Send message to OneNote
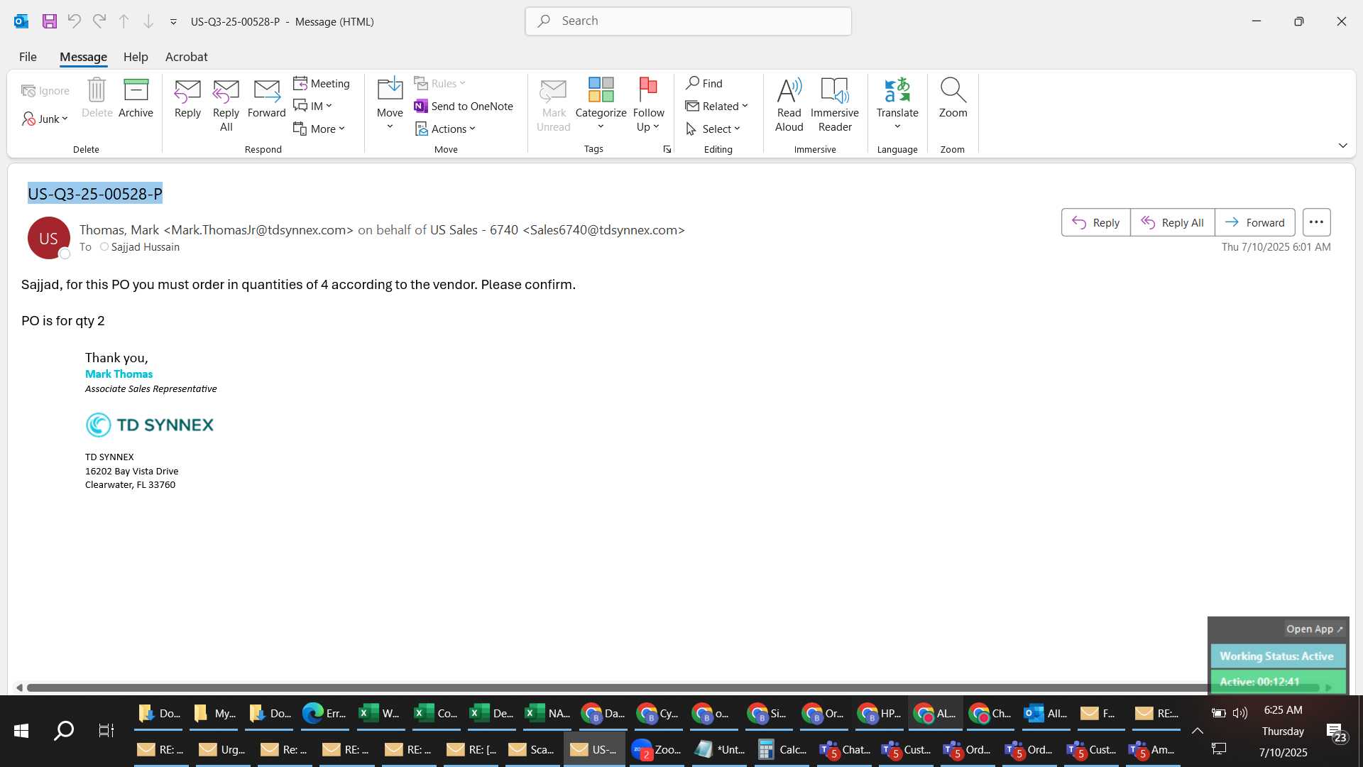1363x767 pixels. point(464,106)
